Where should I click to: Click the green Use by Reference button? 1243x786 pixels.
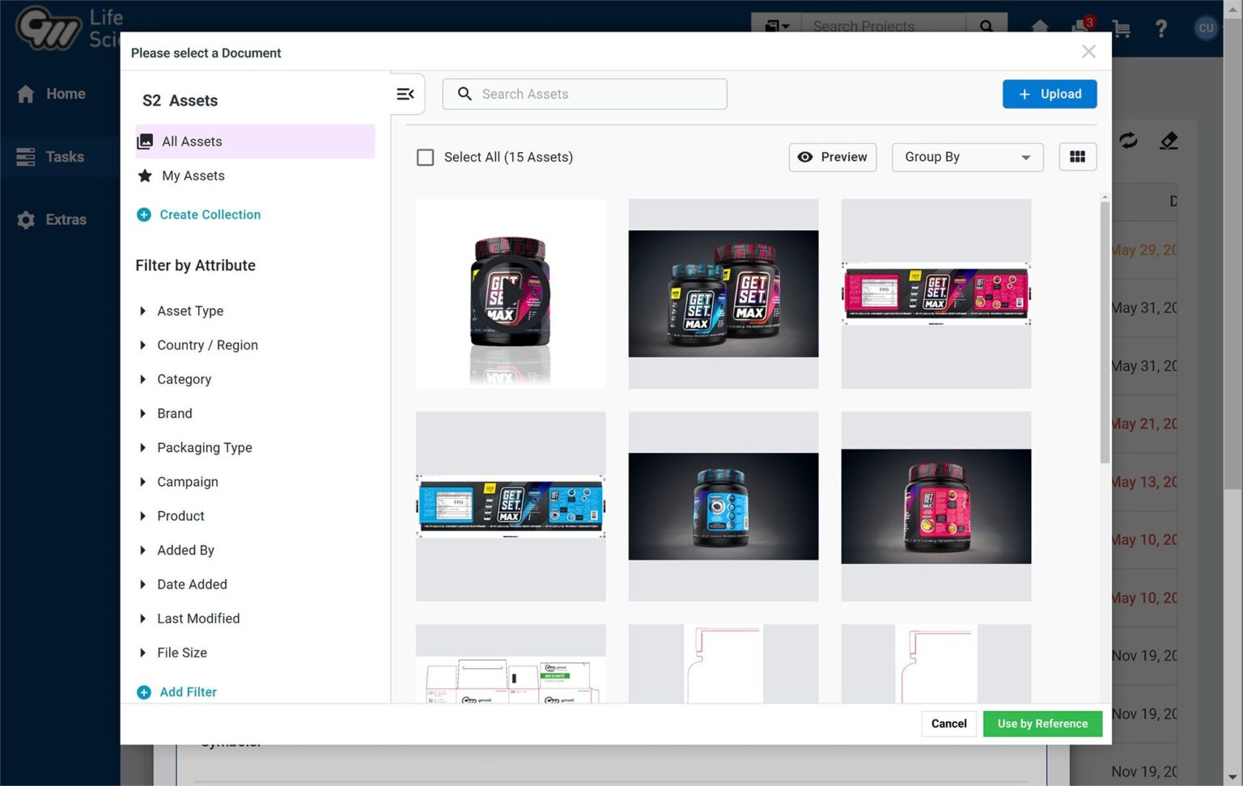pos(1042,724)
